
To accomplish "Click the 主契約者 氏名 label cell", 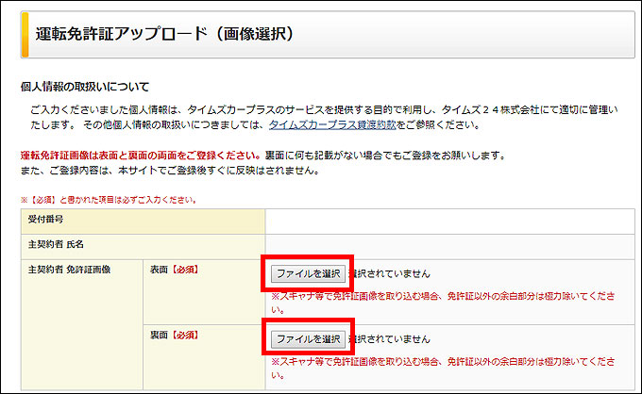I will [143, 247].
